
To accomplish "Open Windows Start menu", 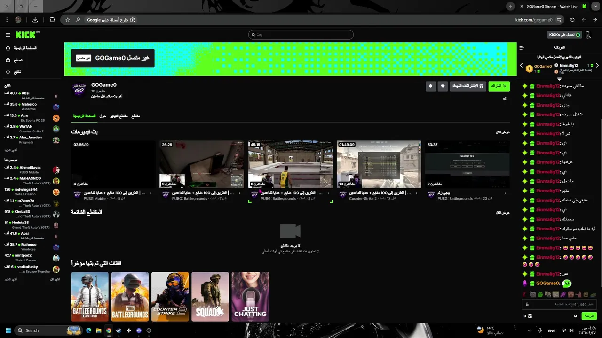I will coord(7,330).
